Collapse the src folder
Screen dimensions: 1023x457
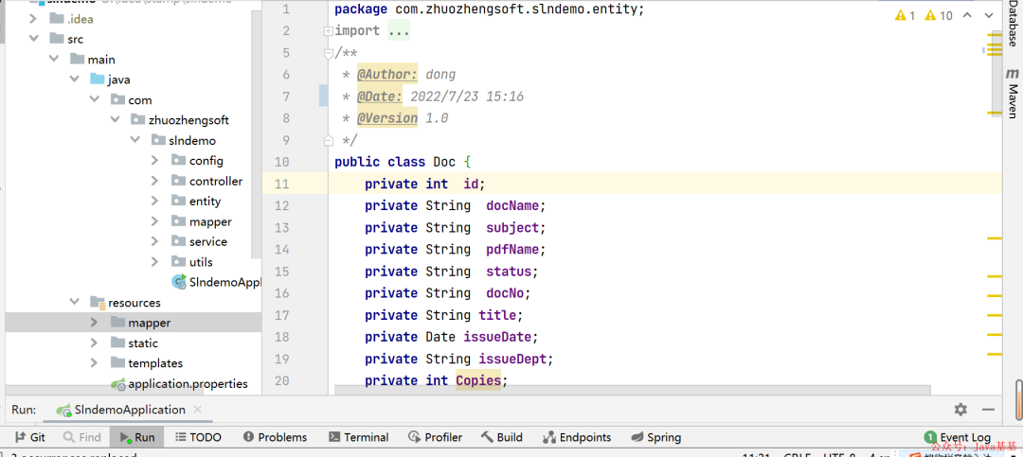tap(33, 39)
